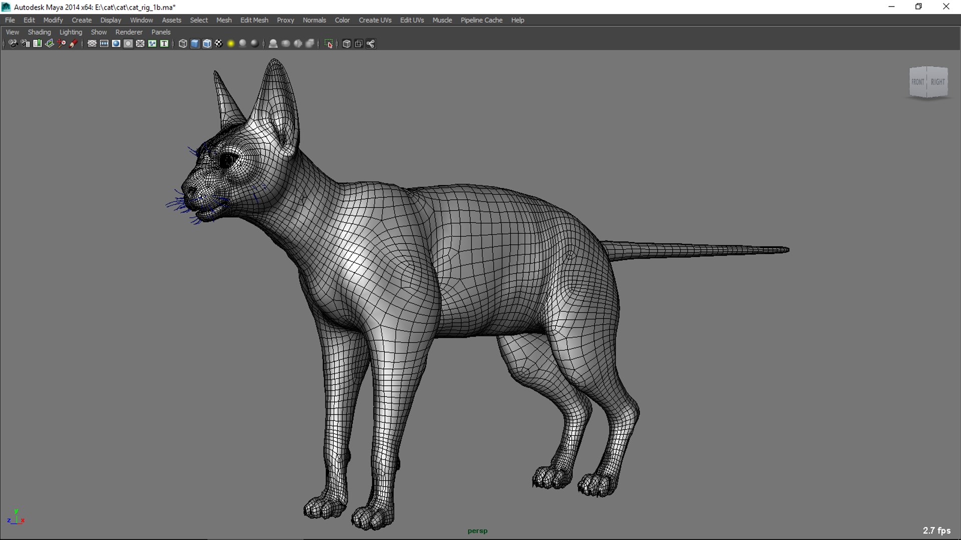Click the Select Camera icon
Image resolution: width=961 pixels, height=540 pixels.
click(13, 43)
